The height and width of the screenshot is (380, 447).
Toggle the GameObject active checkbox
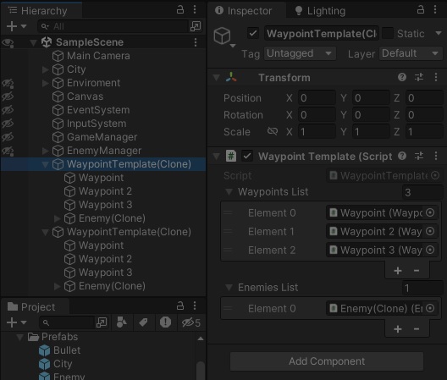click(x=252, y=33)
